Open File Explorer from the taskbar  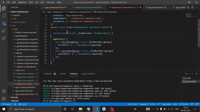coord(80,109)
